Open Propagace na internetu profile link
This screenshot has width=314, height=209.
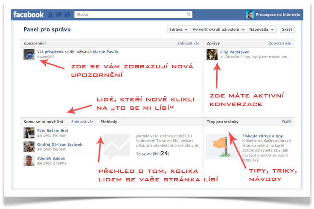pos(278,15)
